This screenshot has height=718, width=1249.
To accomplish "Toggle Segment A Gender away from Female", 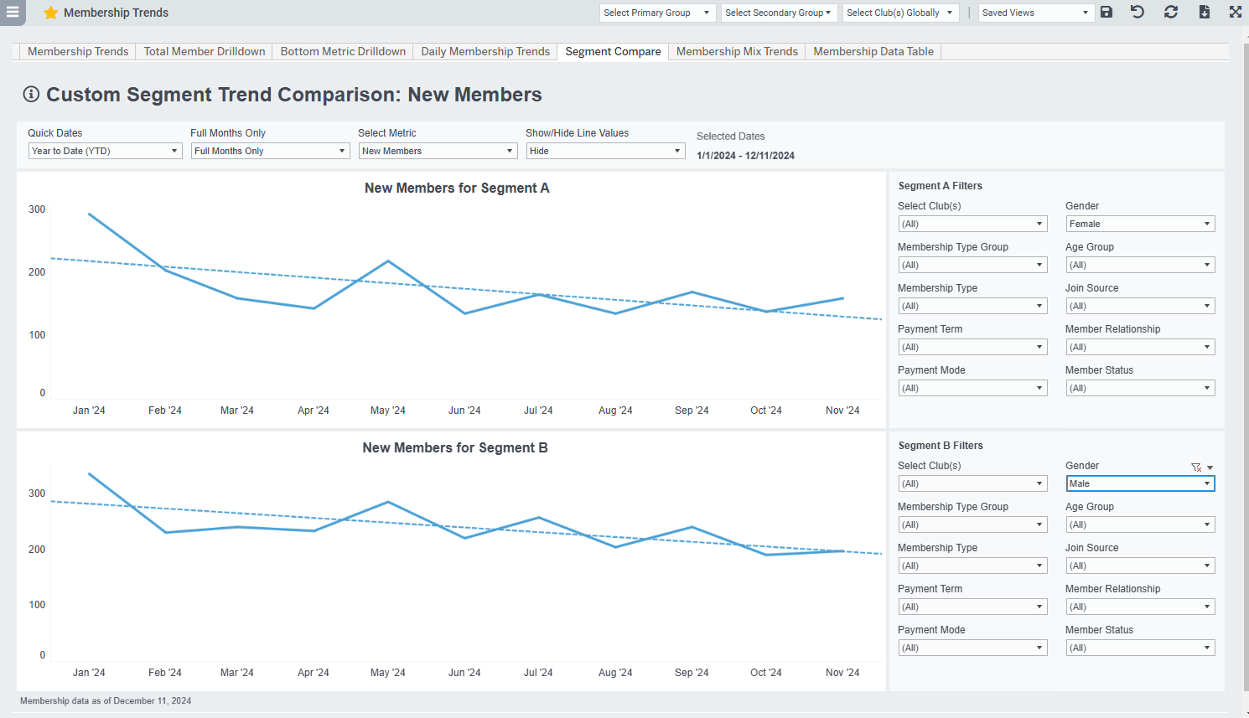I will coord(1140,224).
